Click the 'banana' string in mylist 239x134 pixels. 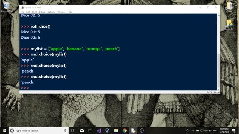pyautogui.click(x=74, y=49)
